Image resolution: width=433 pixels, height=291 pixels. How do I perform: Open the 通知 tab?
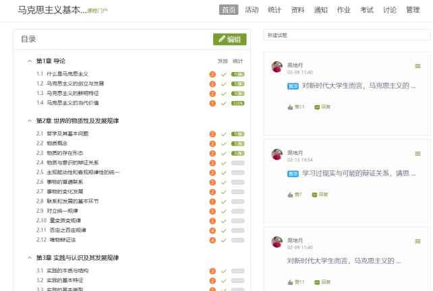(x=320, y=10)
